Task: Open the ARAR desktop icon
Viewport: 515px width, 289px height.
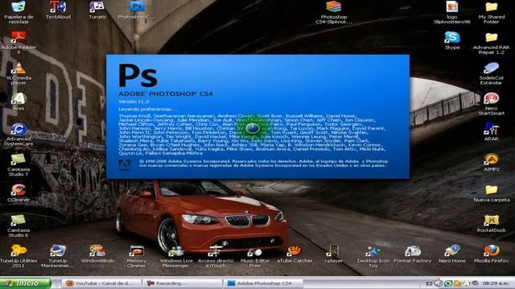Action: click(x=492, y=129)
